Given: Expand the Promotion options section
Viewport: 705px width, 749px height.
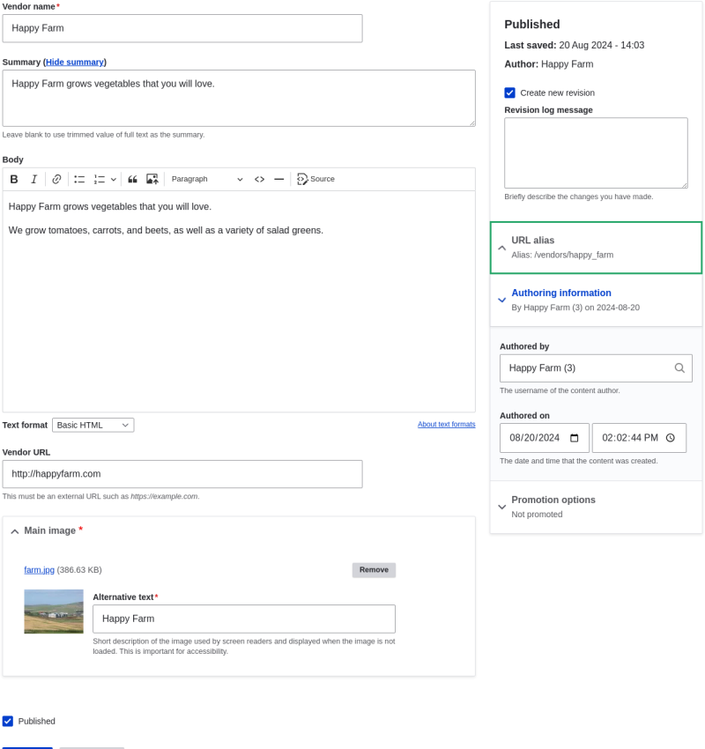Looking at the screenshot, I should [596, 507].
